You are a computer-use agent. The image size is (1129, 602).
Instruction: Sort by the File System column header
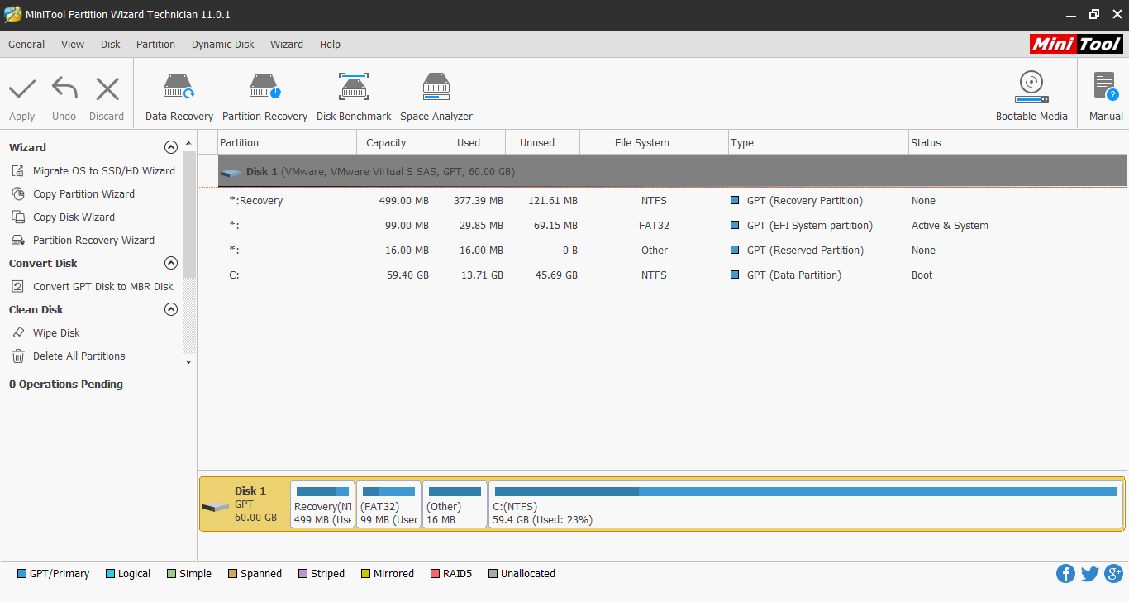[654, 142]
